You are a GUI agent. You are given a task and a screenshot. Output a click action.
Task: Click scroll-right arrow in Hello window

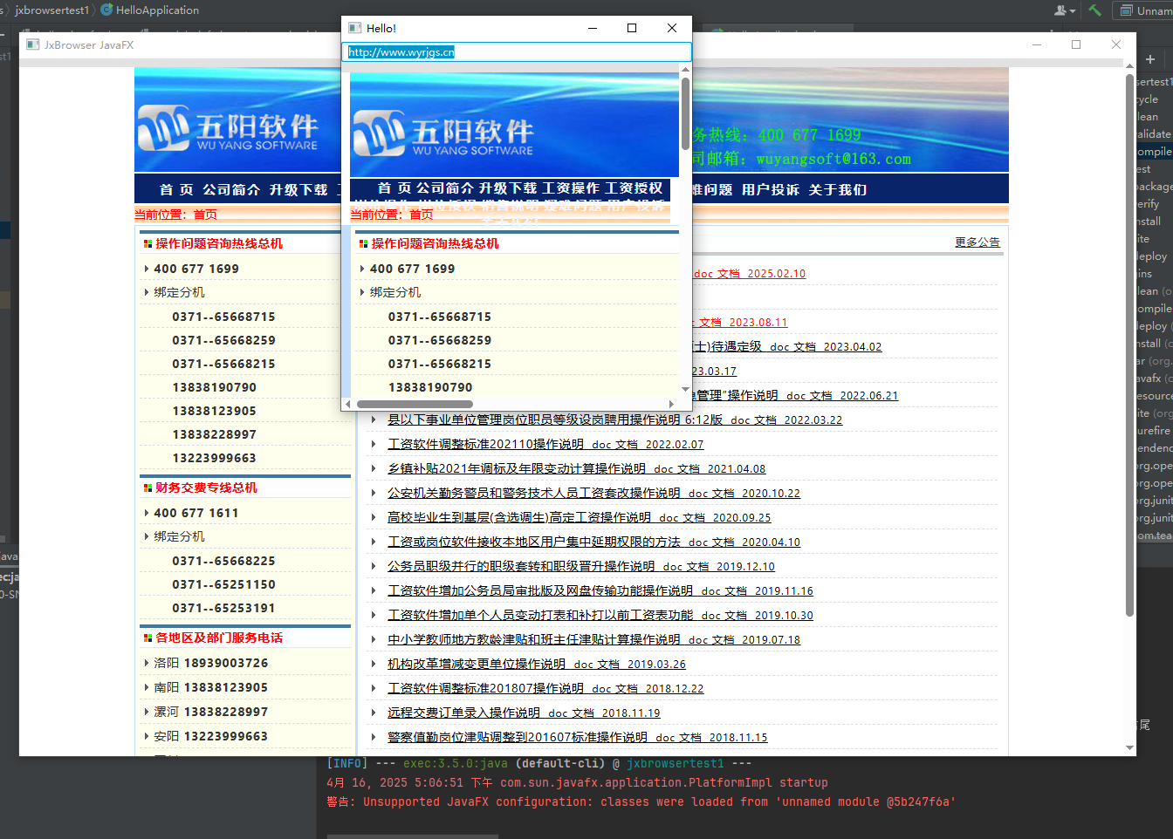(671, 404)
